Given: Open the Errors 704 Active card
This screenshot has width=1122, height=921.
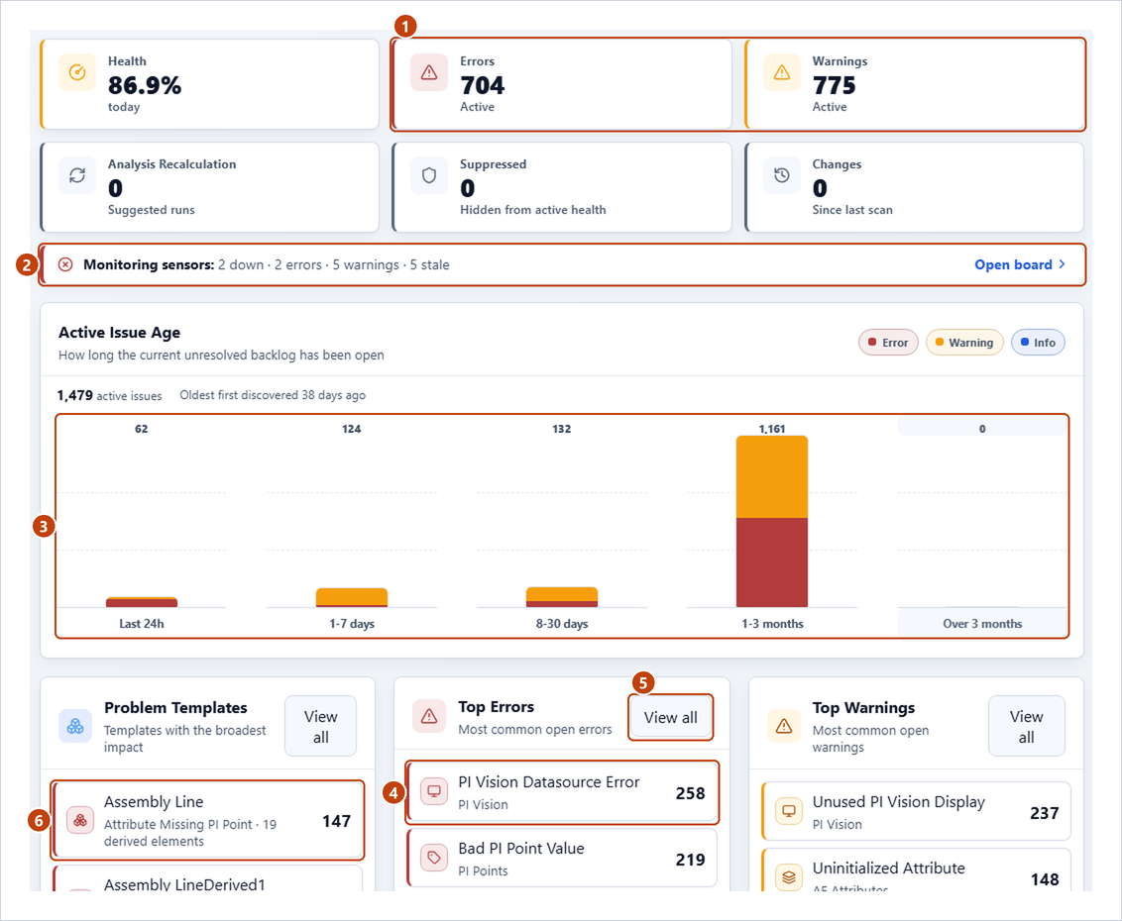Looking at the screenshot, I should [562, 84].
